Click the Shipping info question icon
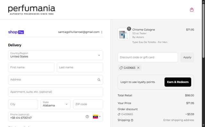The image size is (205, 127). coord(132,120)
